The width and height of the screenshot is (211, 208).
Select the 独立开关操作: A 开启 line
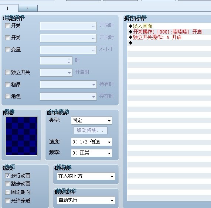(x=169, y=37)
